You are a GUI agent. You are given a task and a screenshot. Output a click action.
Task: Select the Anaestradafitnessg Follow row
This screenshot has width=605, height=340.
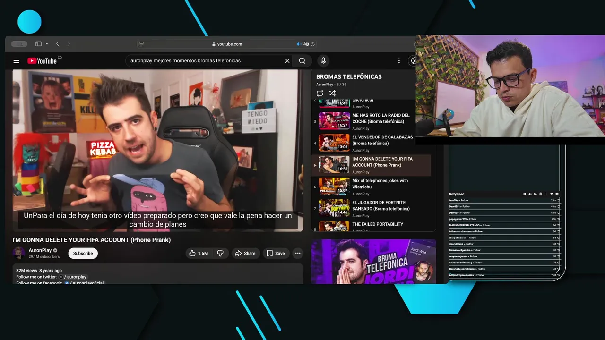click(x=504, y=263)
